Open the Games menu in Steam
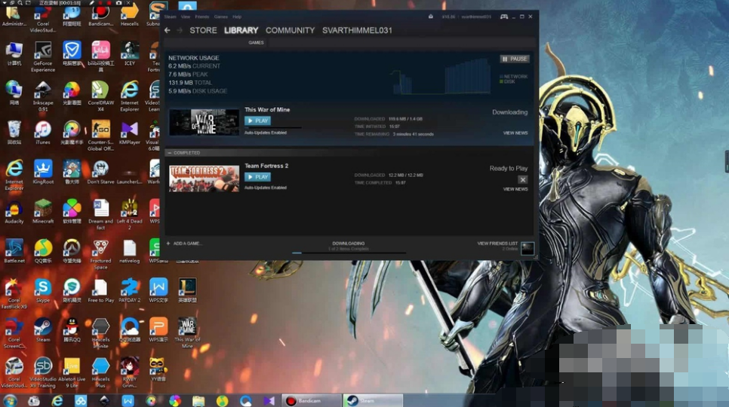Viewport: 729px width, 407px height. (x=221, y=17)
